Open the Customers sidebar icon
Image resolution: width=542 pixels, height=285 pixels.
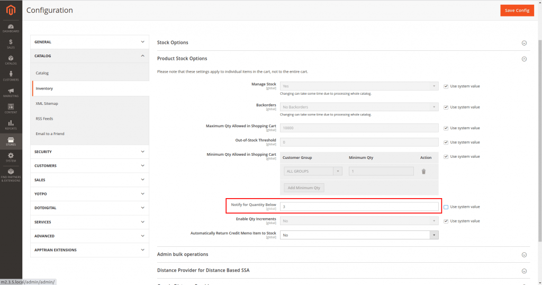(11, 76)
